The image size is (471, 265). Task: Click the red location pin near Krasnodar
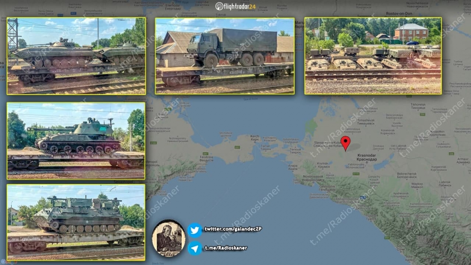tap(345, 143)
